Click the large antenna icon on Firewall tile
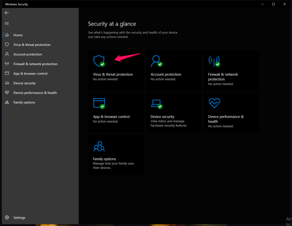 click(x=214, y=61)
